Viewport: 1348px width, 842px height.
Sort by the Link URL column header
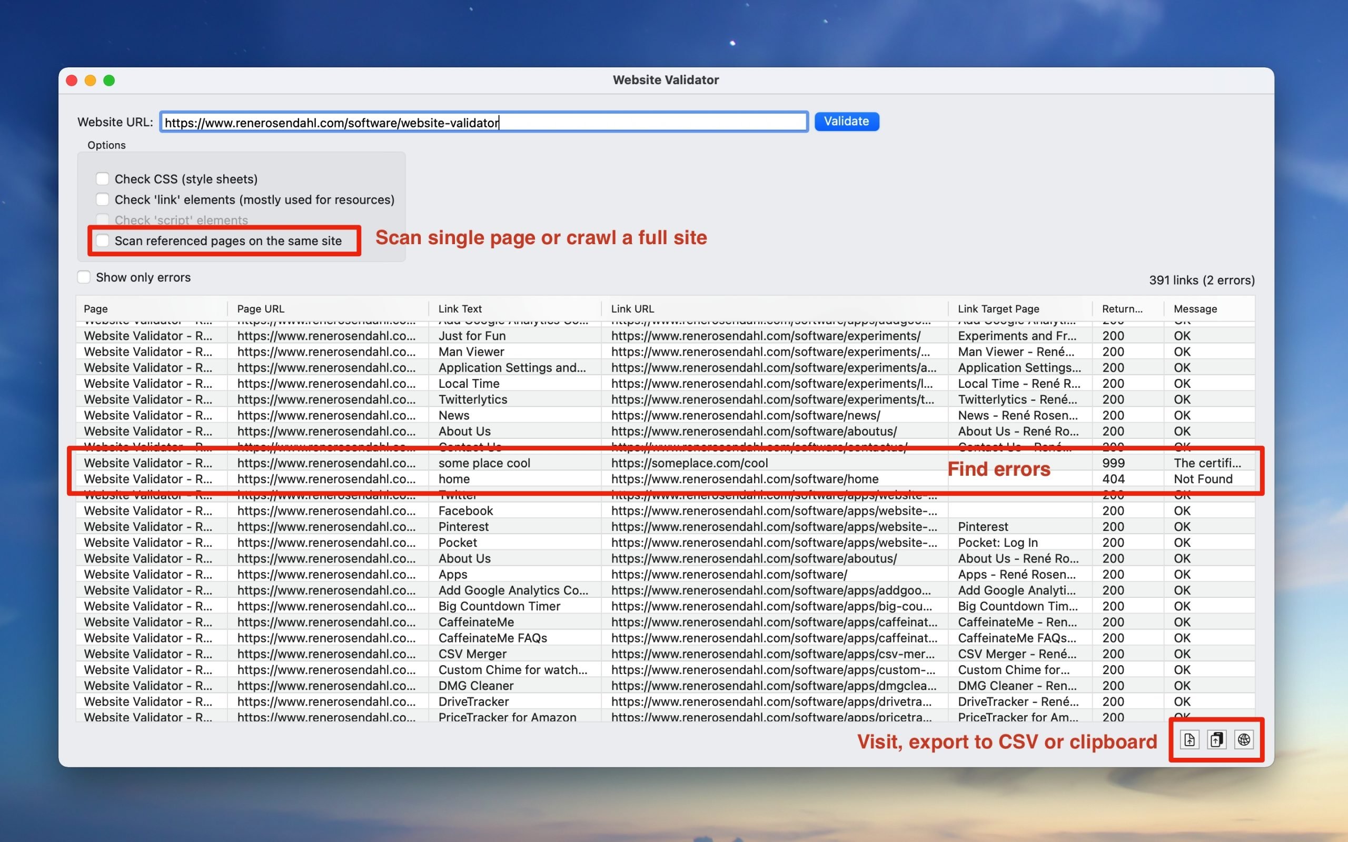coord(775,308)
